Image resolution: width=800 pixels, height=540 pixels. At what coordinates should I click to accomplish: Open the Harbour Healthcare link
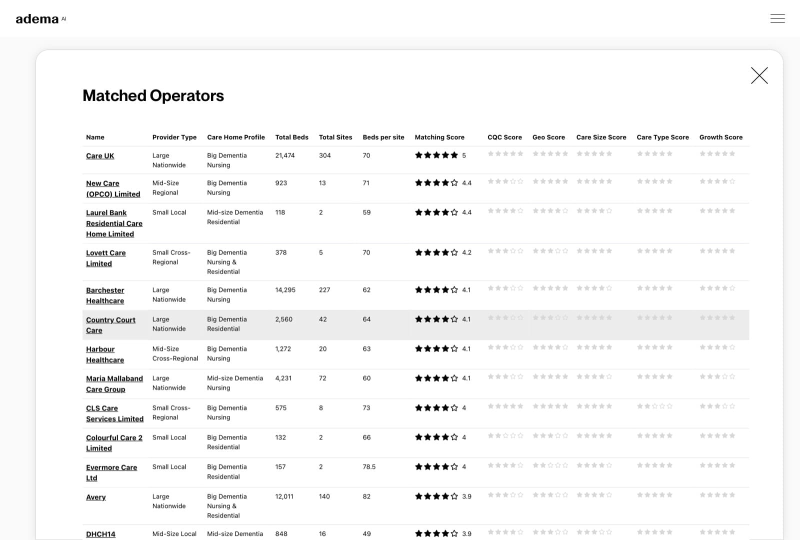[105, 354]
